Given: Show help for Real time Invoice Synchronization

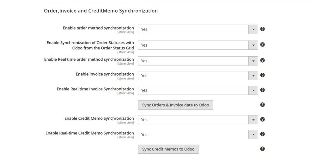Looking at the screenshot, I should (262, 90).
